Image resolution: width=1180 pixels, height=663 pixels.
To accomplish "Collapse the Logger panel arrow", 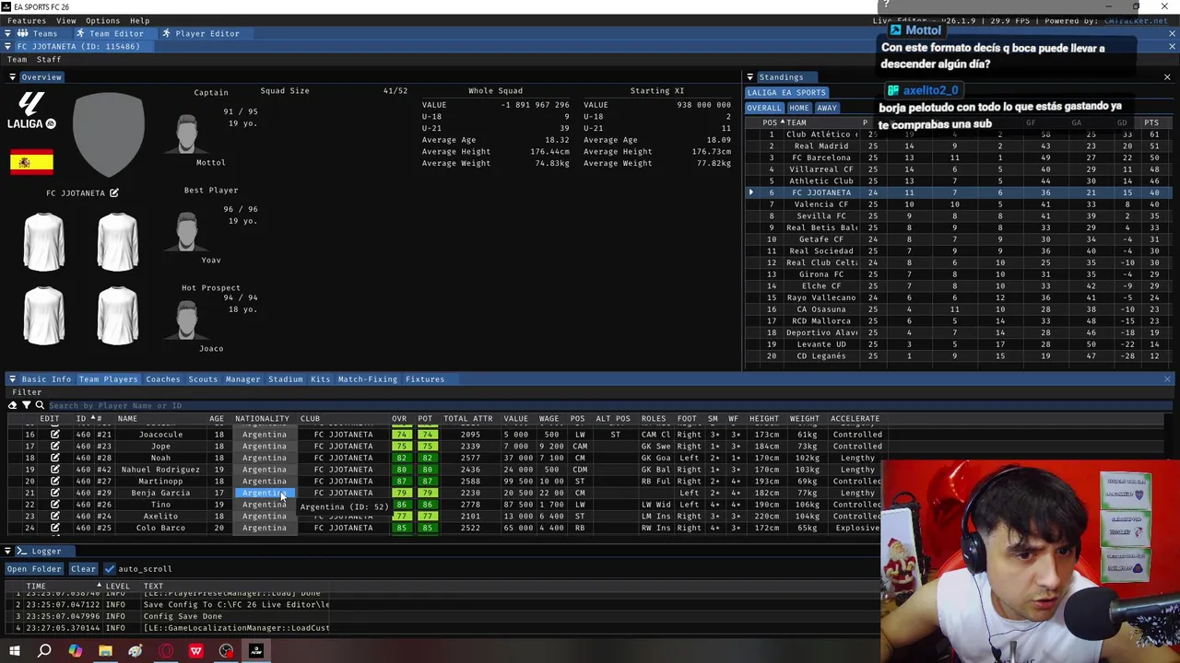I will coord(7,552).
